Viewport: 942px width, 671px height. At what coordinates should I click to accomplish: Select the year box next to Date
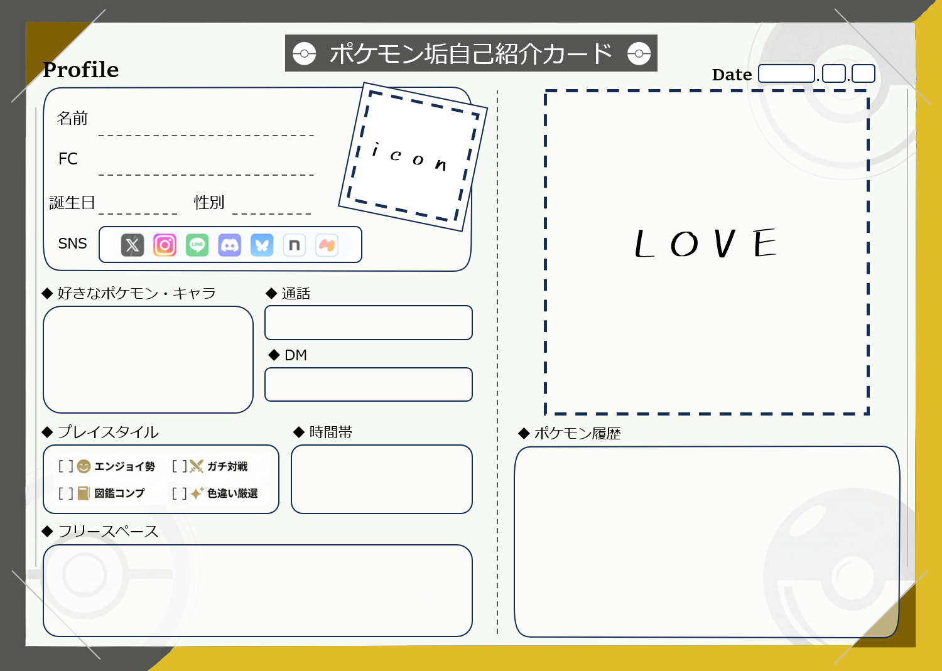pos(786,73)
